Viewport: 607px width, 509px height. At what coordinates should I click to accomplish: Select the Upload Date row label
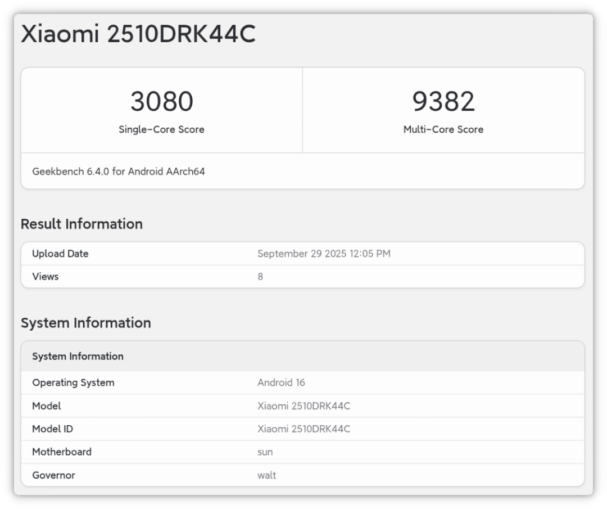[x=60, y=254]
